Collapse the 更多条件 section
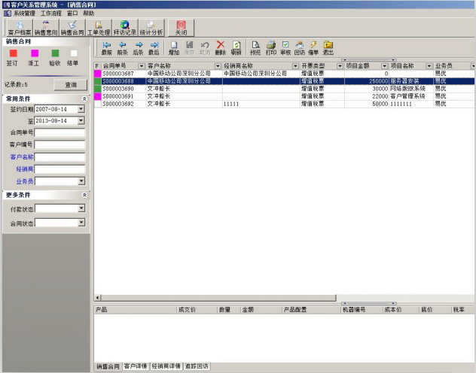Viewport: 476px width, 373px height. pyautogui.click(x=84, y=195)
